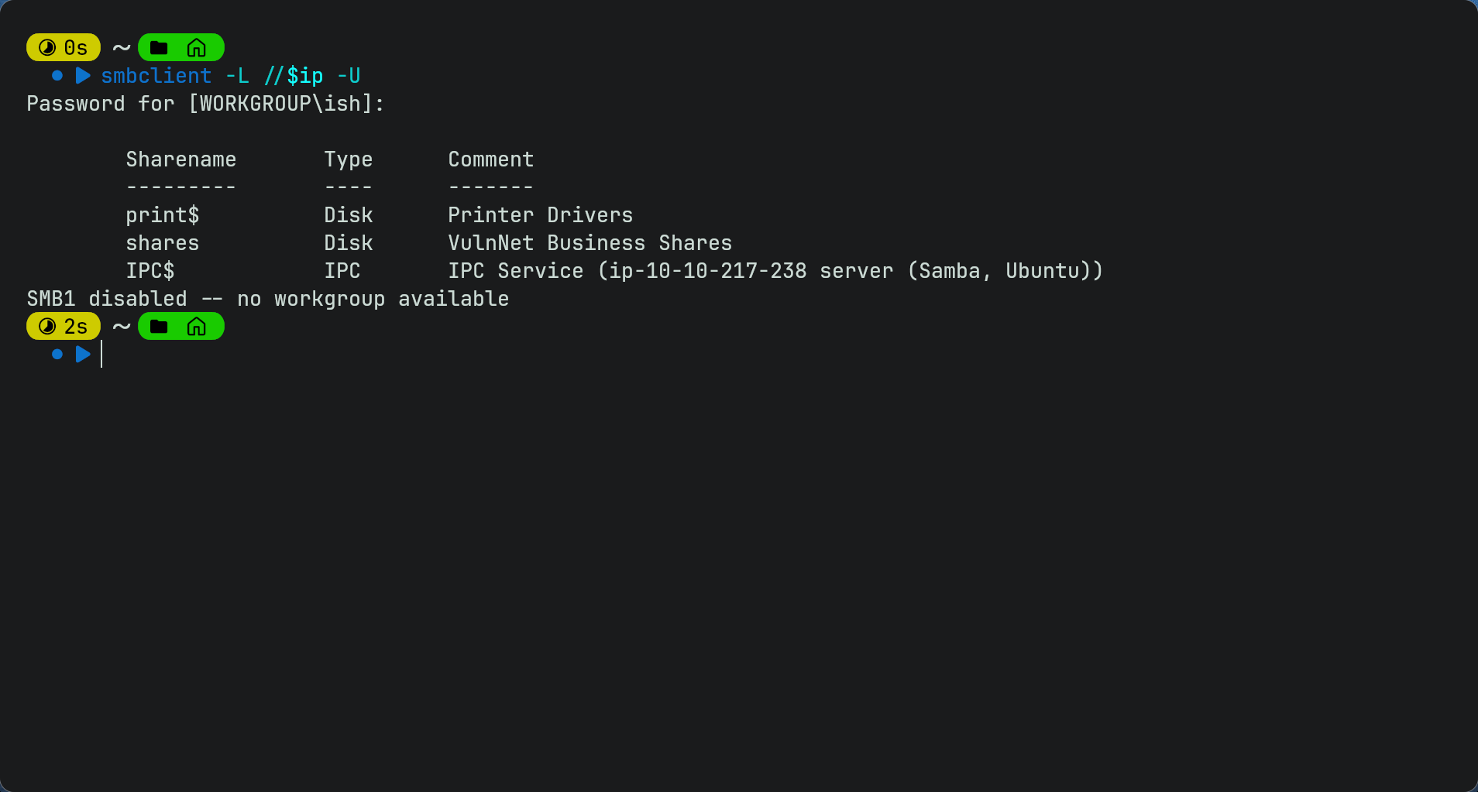Click the IPC$ share name
Screen dimensions: 1478x792
pyautogui.click(x=150, y=271)
